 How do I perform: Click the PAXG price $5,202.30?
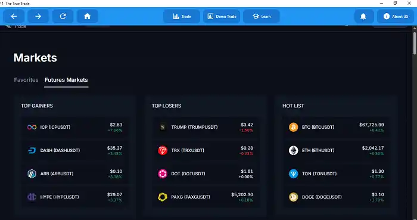(x=242, y=194)
